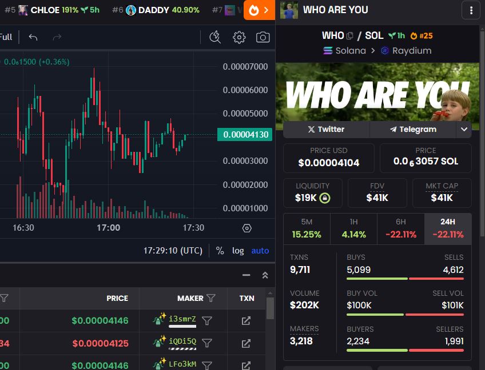Viewport: 485px width, 370px height.
Task: Click the MAKERS 3,218 label
Action: click(304, 335)
